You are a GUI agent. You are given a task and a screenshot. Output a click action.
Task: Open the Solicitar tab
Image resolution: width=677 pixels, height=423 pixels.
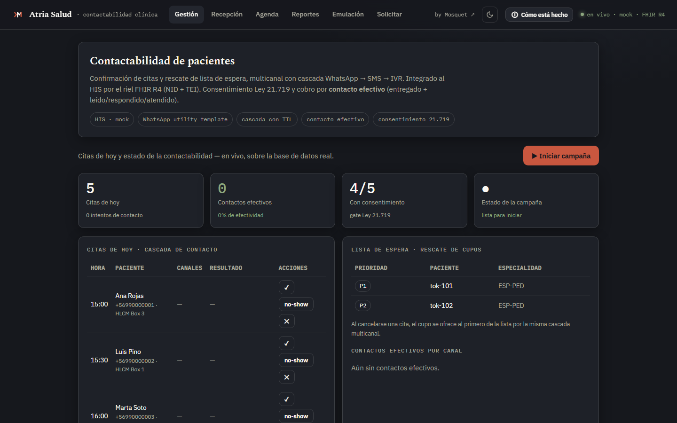[389, 15]
